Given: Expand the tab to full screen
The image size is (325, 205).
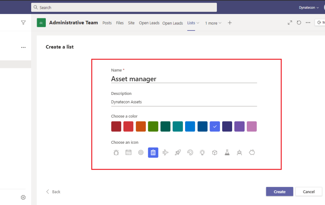Looking at the screenshot, I should (290, 23).
